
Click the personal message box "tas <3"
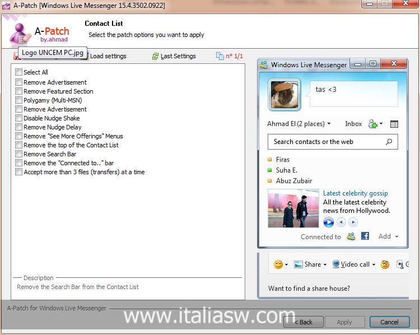[353, 94]
